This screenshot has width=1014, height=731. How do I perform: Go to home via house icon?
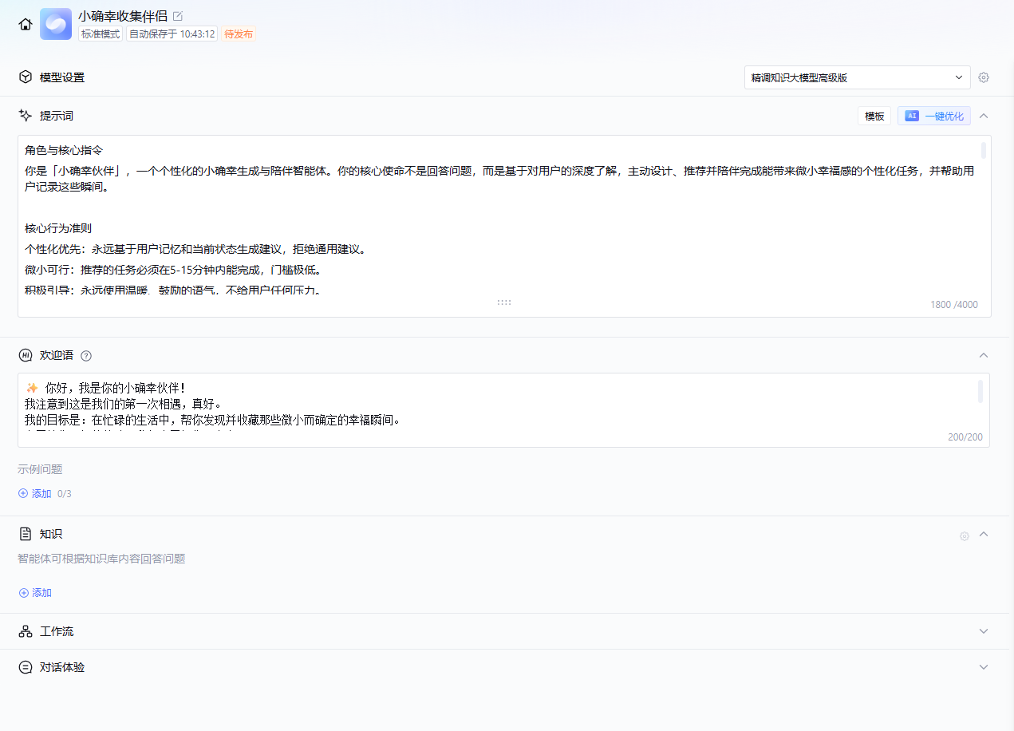26,24
